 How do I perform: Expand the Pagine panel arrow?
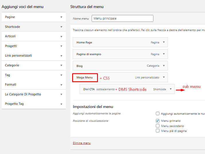[61, 17]
